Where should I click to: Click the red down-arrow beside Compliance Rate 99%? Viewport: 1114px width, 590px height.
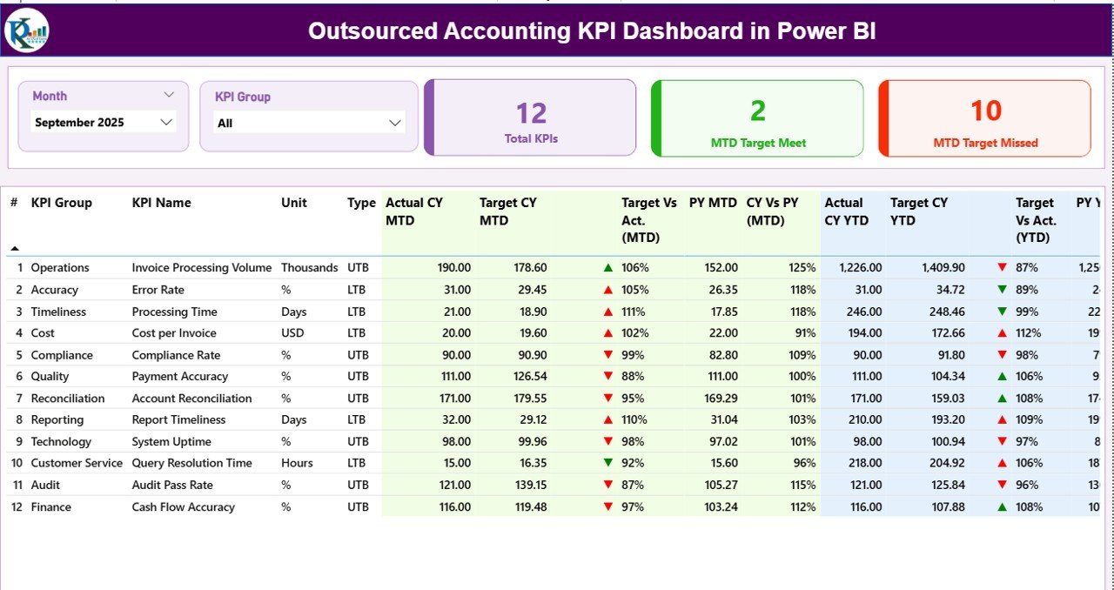click(x=607, y=354)
